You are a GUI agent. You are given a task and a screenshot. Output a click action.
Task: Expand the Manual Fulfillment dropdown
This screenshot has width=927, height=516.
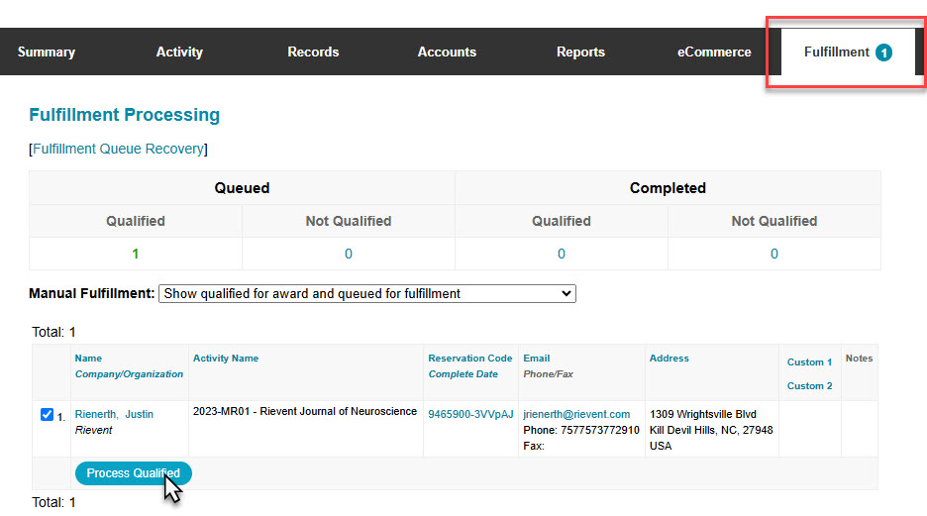point(367,294)
